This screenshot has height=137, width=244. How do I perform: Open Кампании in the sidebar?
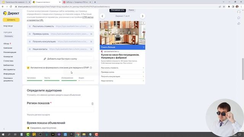coord(8,48)
